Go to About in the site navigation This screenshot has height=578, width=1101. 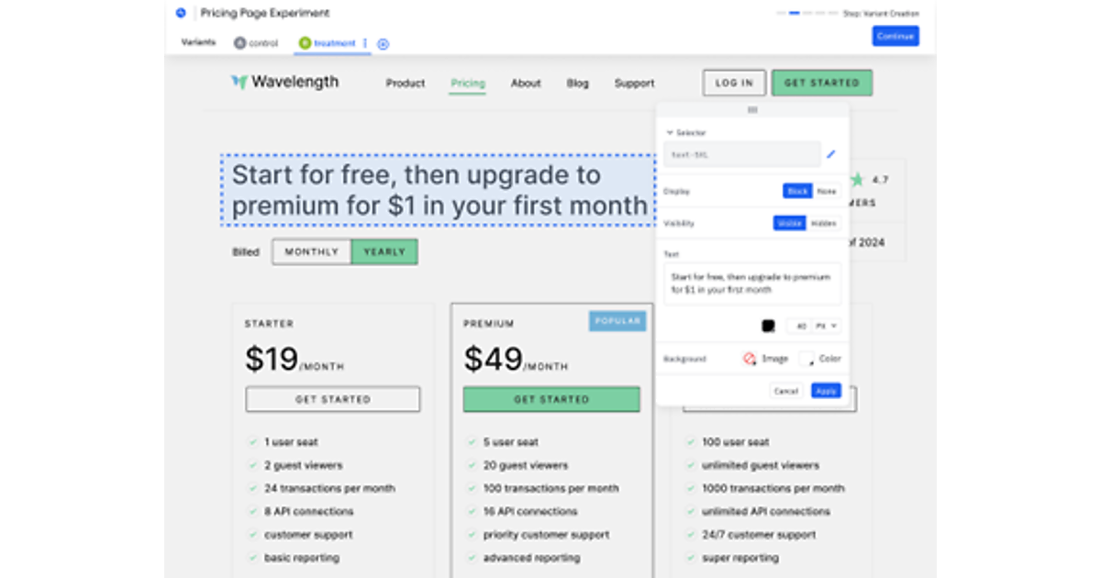[x=526, y=83]
